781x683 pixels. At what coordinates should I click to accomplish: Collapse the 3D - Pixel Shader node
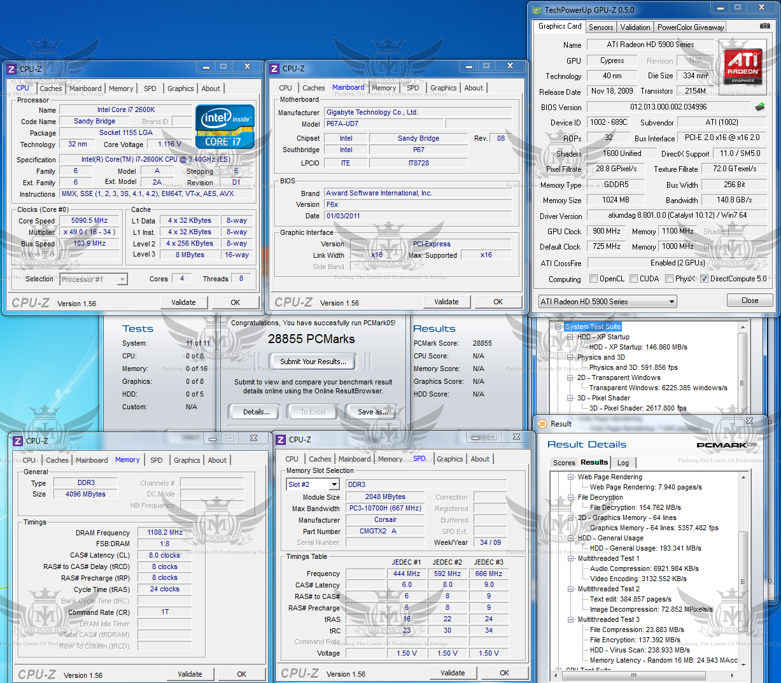point(570,398)
